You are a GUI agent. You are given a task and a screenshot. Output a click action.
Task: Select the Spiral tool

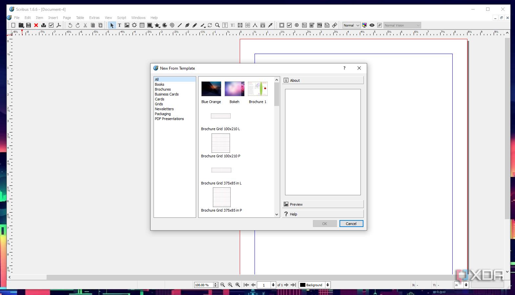pyautogui.click(x=172, y=25)
